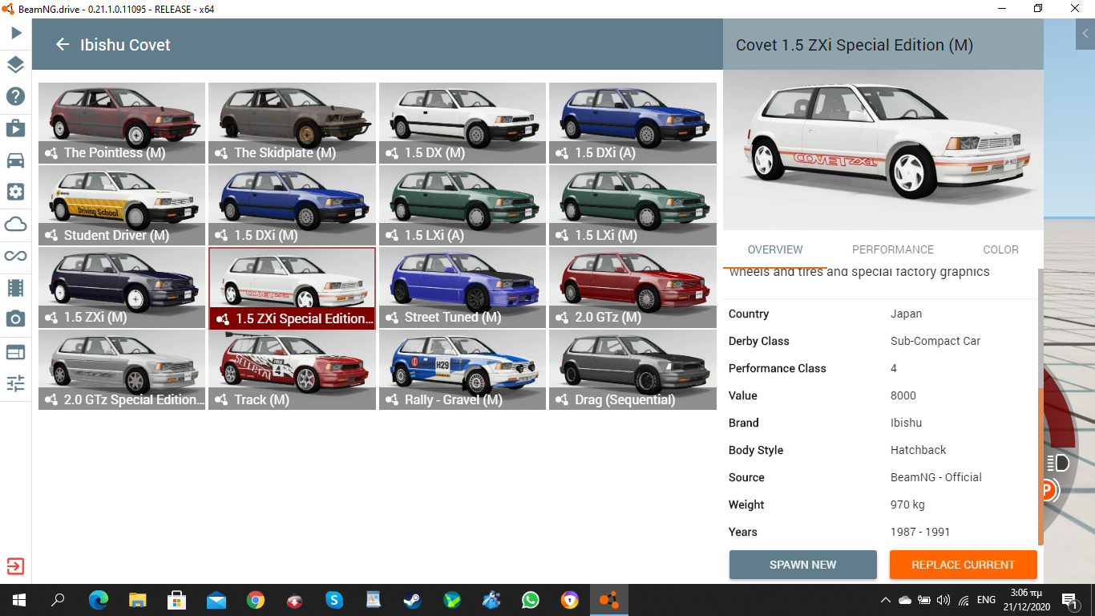1095x616 pixels.
Task: Select the 2.0 GTz Special Edition tile
Action: 123,370
